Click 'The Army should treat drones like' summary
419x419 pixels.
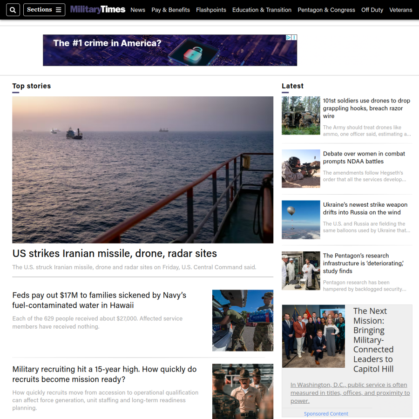[x=367, y=131]
